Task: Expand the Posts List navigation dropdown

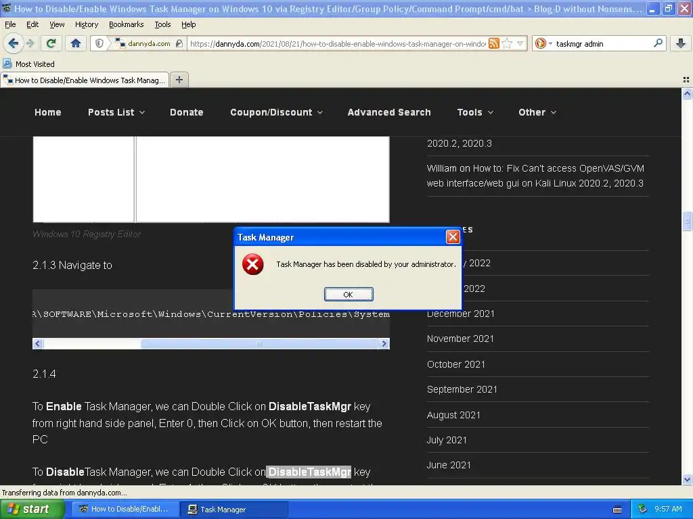Action: pyautogui.click(x=116, y=112)
